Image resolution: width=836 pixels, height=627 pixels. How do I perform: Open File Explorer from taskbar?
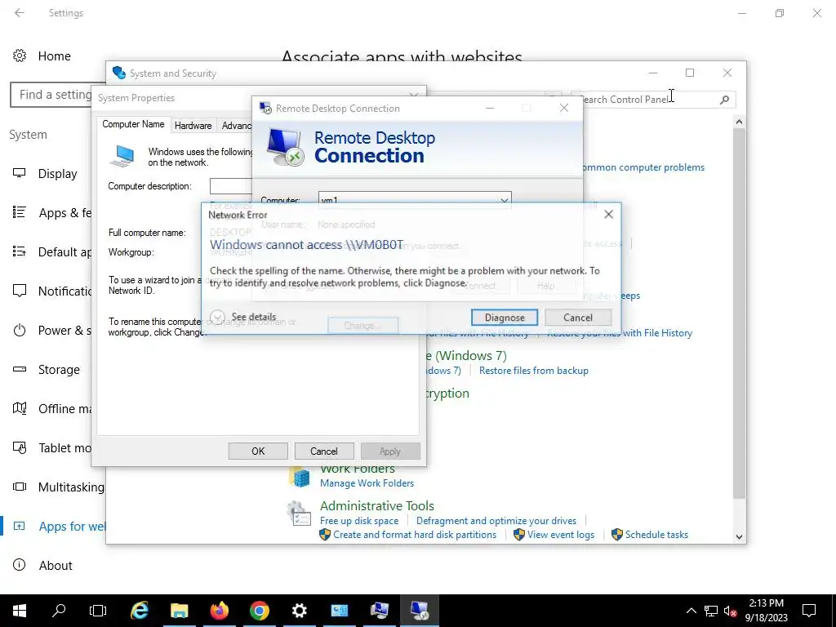pos(179,611)
